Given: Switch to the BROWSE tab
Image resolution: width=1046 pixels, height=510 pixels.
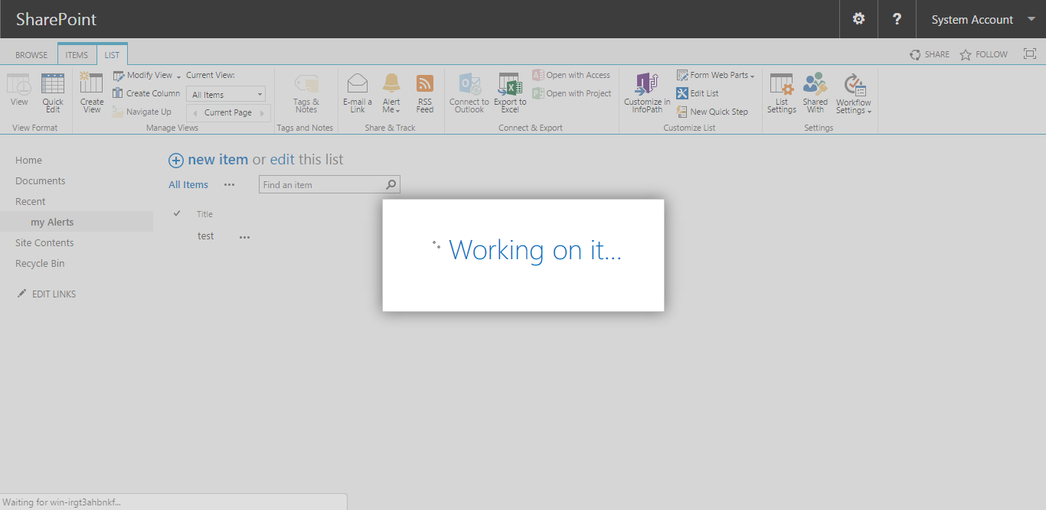Looking at the screenshot, I should [x=31, y=54].
